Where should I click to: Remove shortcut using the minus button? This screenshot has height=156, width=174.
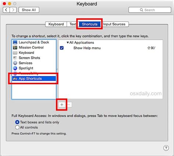pyautogui.click(x=69, y=104)
